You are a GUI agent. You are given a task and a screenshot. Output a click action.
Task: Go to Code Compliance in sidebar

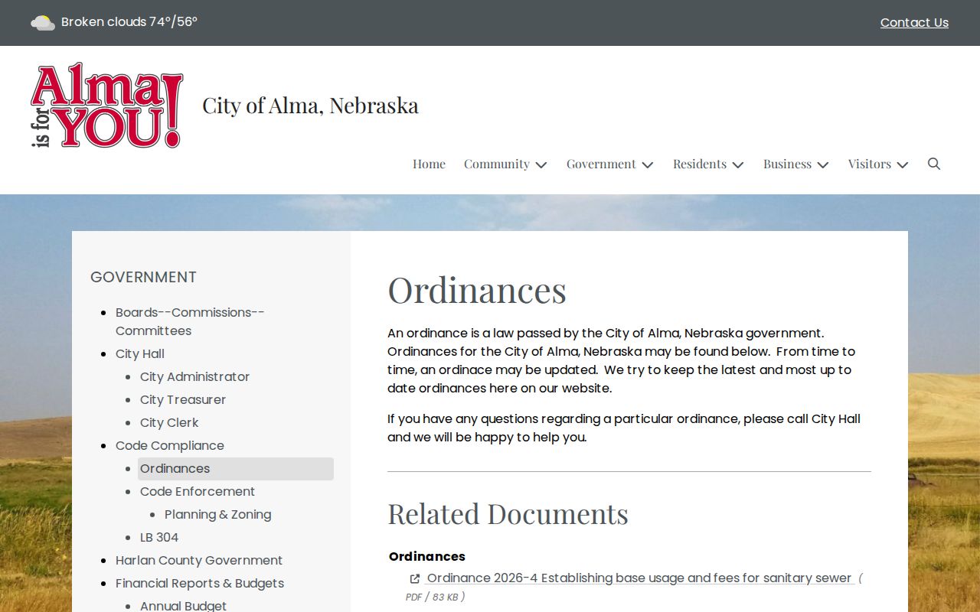coord(170,445)
